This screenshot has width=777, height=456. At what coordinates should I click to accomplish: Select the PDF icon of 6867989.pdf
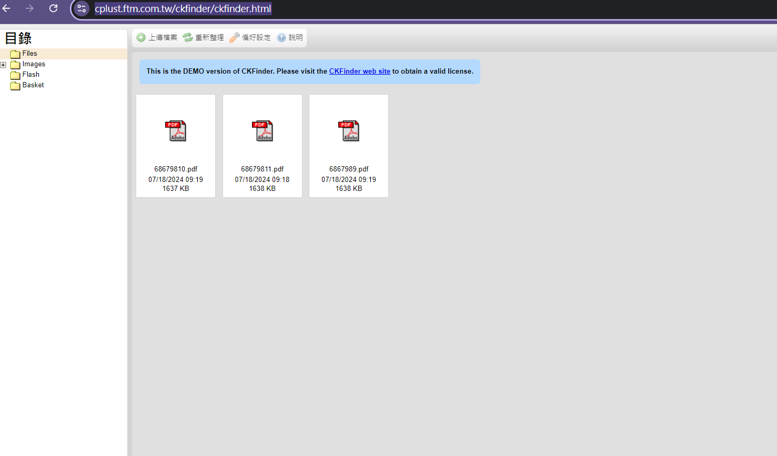coord(349,131)
